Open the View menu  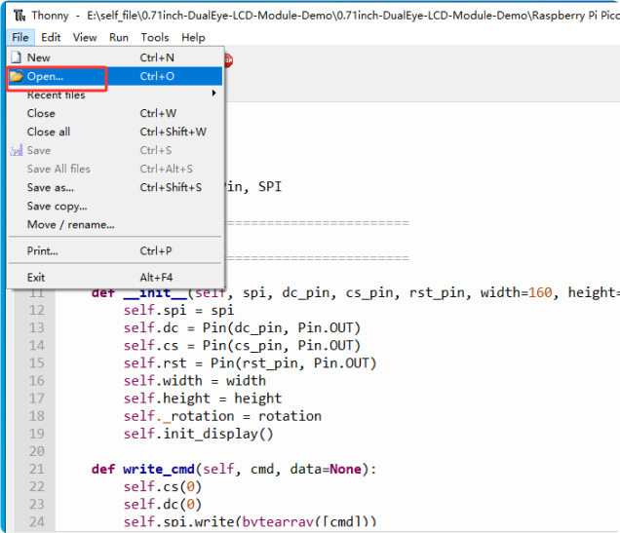click(85, 37)
